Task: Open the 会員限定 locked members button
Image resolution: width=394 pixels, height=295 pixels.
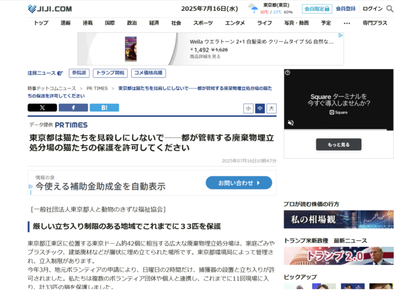Action: (317, 9)
